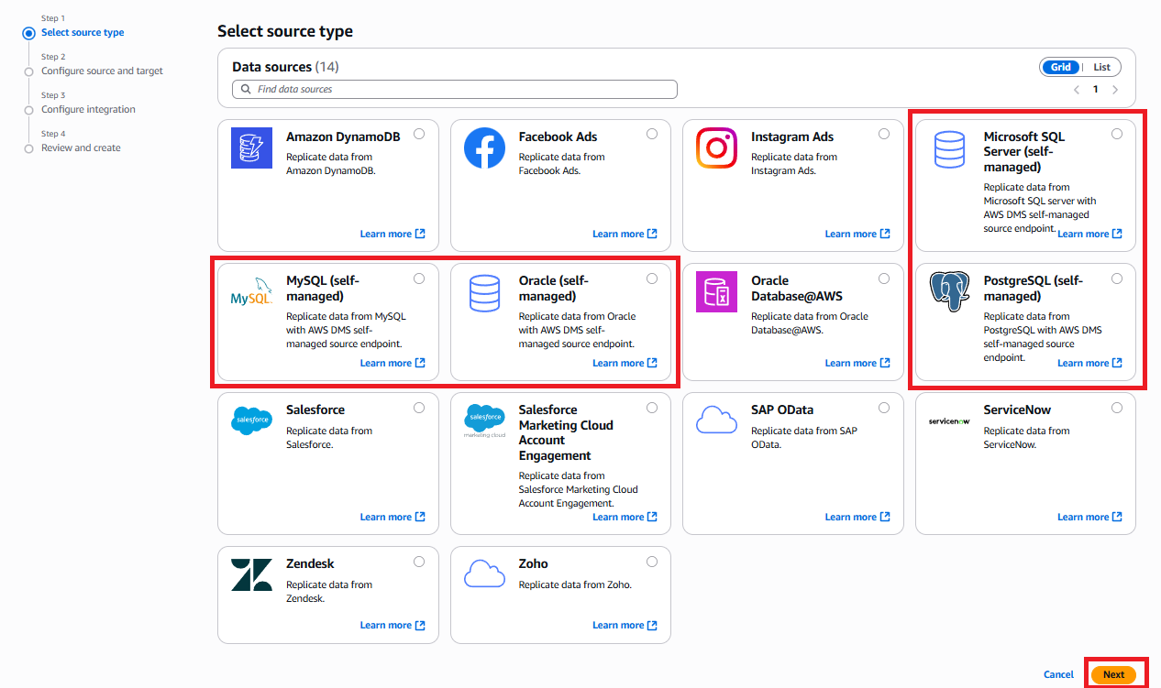1161x688 pixels.
Task: Open Learn more for Salesforce Marketing Cloud
Action: 625,517
